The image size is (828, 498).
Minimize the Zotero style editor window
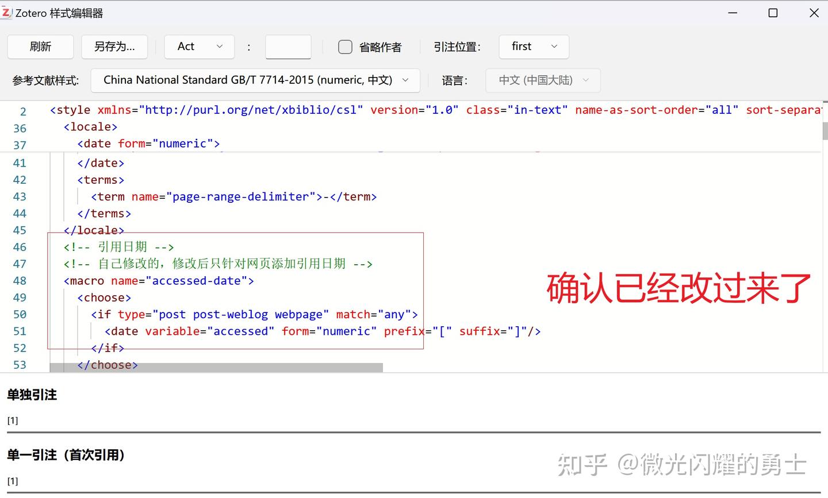point(733,13)
